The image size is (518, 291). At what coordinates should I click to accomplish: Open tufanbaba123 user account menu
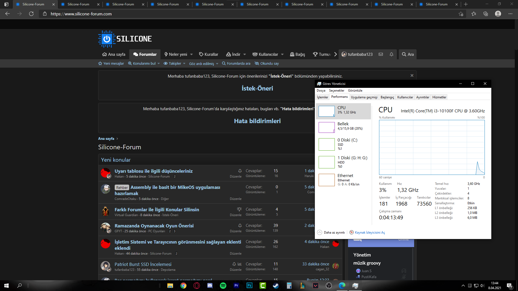pyautogui.click(x=357, y=54)
